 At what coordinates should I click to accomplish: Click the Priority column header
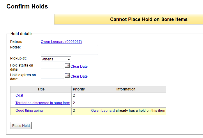[79, 89]
